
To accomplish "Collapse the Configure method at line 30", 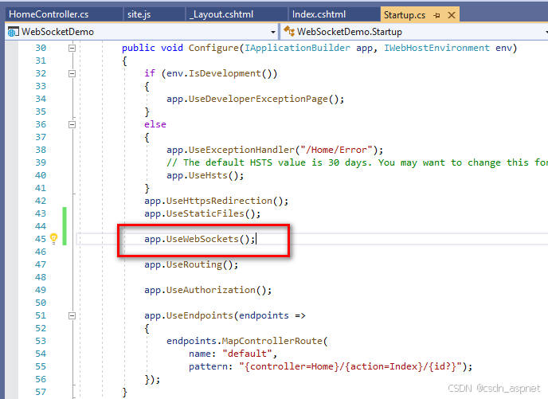I will click(x=72, y=49).
